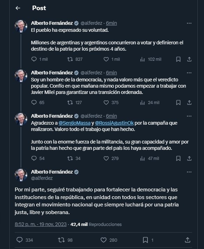Like the first tweet with 1 mil likes

click(106, 59)
